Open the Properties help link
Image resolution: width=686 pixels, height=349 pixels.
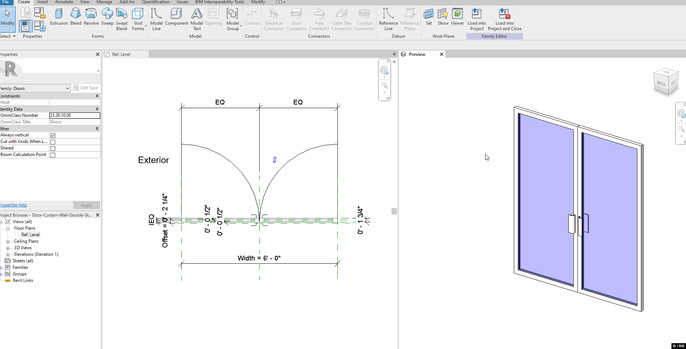point(13,205)
